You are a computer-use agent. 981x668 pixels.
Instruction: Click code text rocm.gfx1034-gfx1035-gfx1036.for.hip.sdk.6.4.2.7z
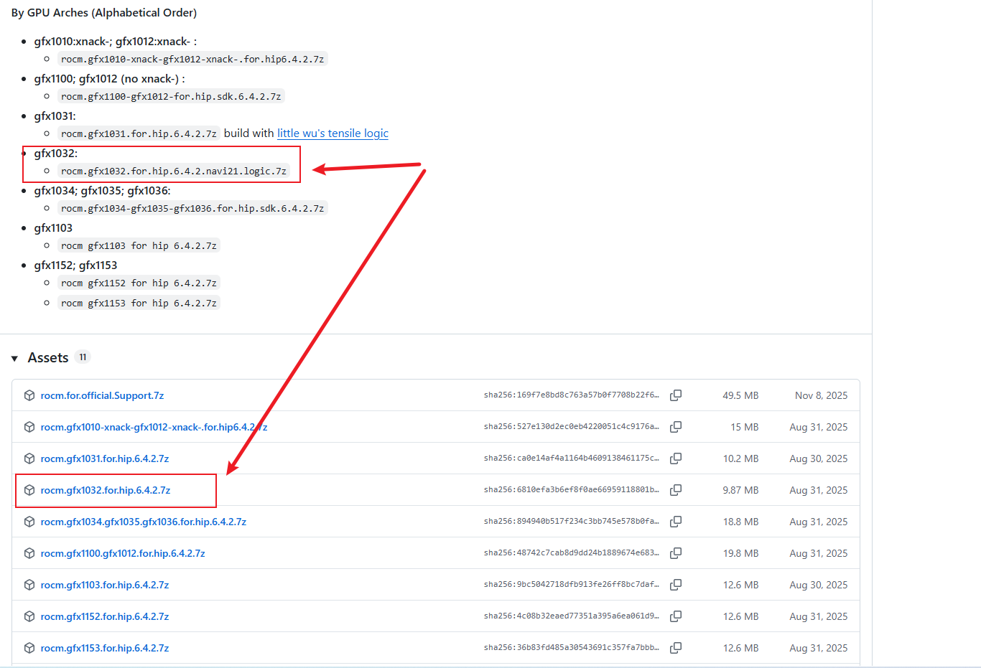click(x=192, y=208)
